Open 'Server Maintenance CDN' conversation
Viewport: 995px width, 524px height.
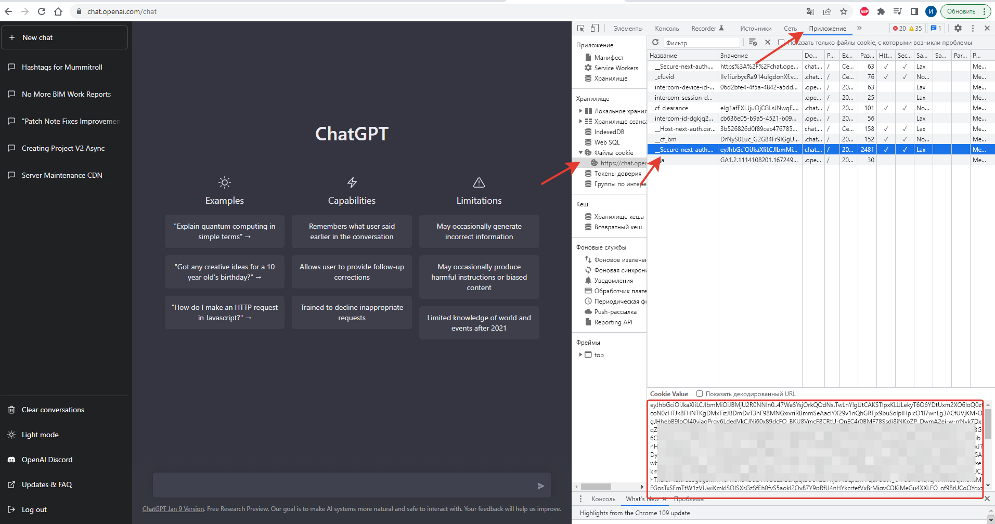click(64, 175)
